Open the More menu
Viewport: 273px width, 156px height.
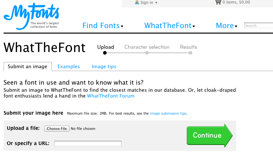(226, 26)
